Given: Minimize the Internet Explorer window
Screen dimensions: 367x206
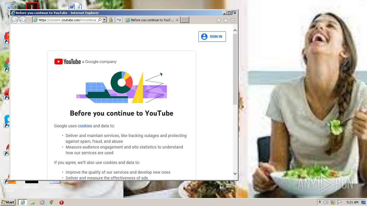Looking at the screenshot, I should pyautogui.click(x=225, y=13).
